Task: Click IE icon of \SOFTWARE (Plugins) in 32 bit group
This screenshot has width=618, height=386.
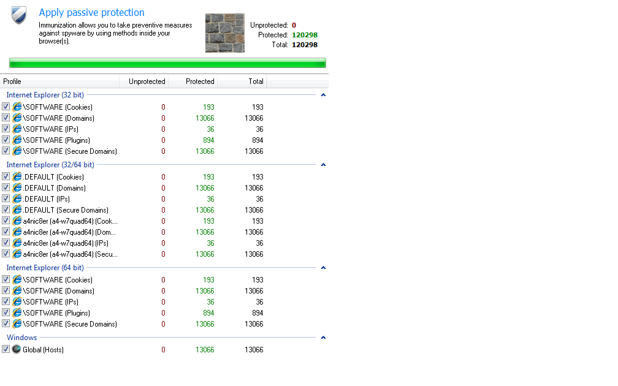Action: (17, 140)
